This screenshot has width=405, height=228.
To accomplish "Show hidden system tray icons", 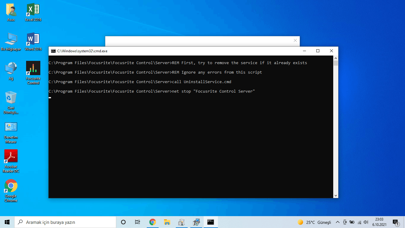I will pyautogui.click(x=337, y=222).
